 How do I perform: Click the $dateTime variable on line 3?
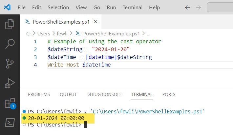click(62, 57)
